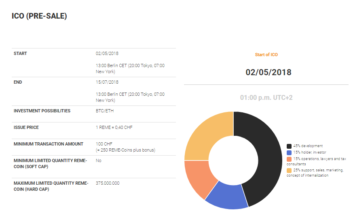Viewport: 351px width, 213px height.
Task: Click the start date 02/05/2018 in table
Action: pos(107,53)
